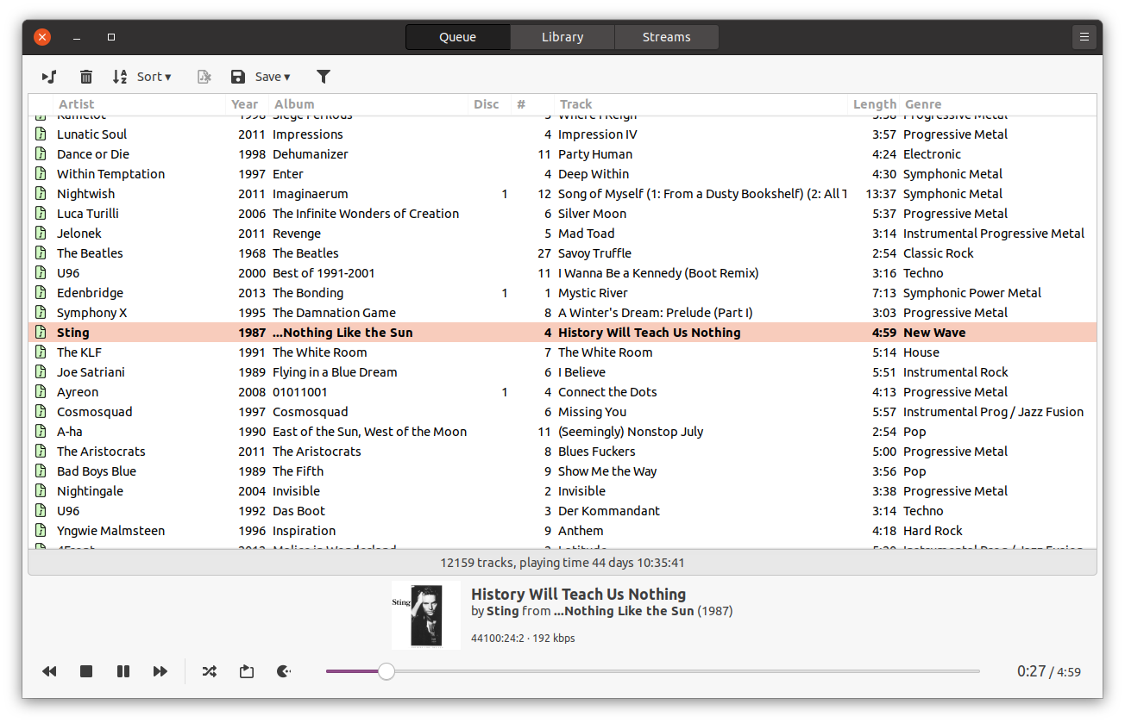Image resolution: width=1125 pixels, height=723 pixels.
Task: Stop playback with the stop button
Action: [86, 671]
